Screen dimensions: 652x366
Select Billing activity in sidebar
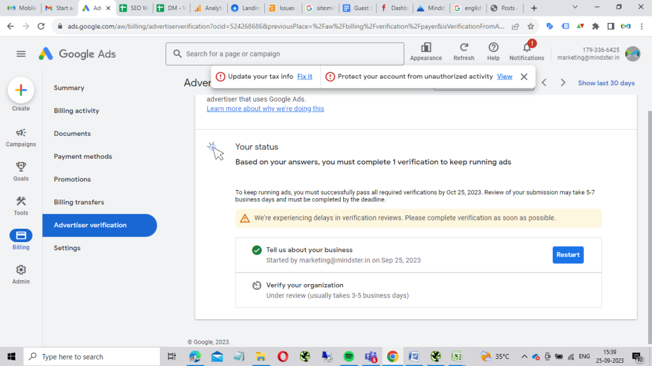click(x=76, y=111)
